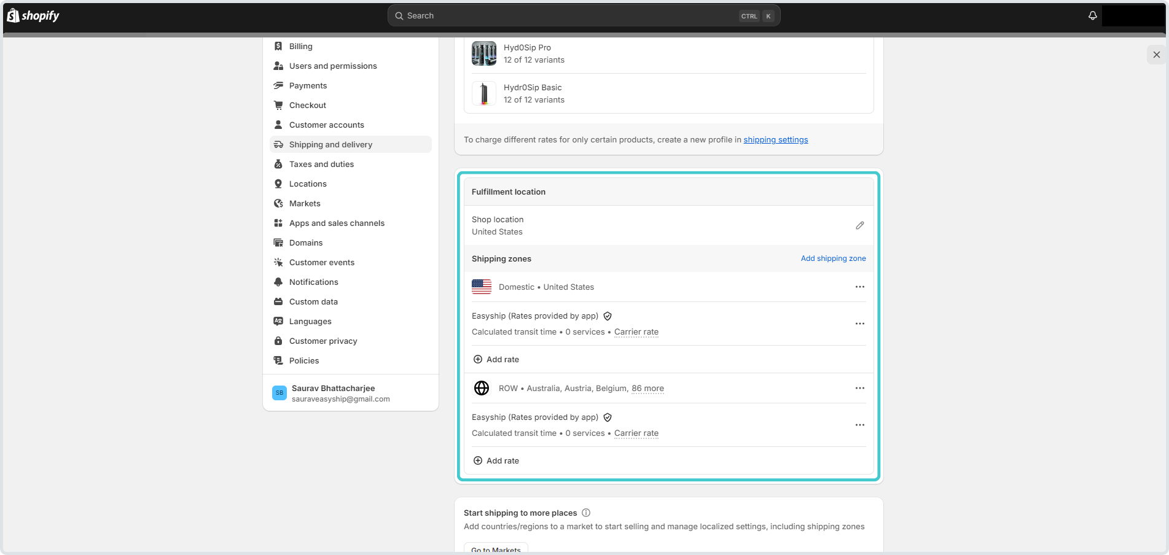Click the Customer accounts person icon
Viewport: 1169px width, 555px height.
tap(278, 125)
